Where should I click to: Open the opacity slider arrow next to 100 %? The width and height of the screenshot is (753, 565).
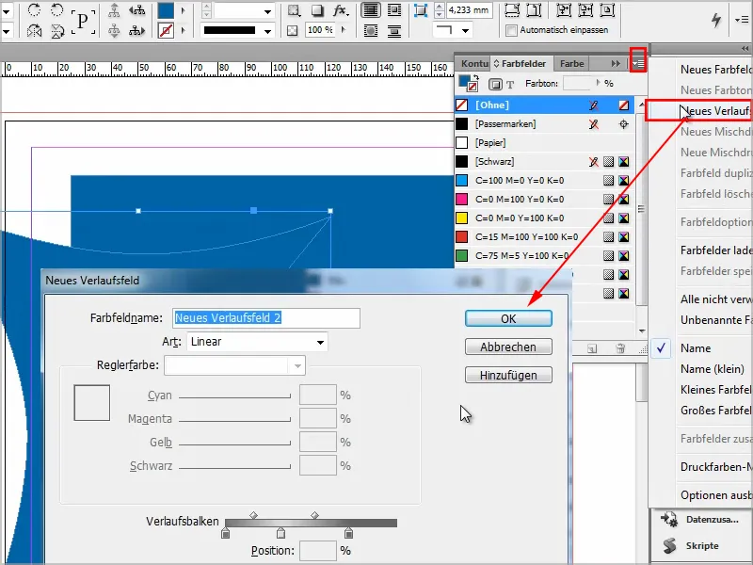click(343, 30)
